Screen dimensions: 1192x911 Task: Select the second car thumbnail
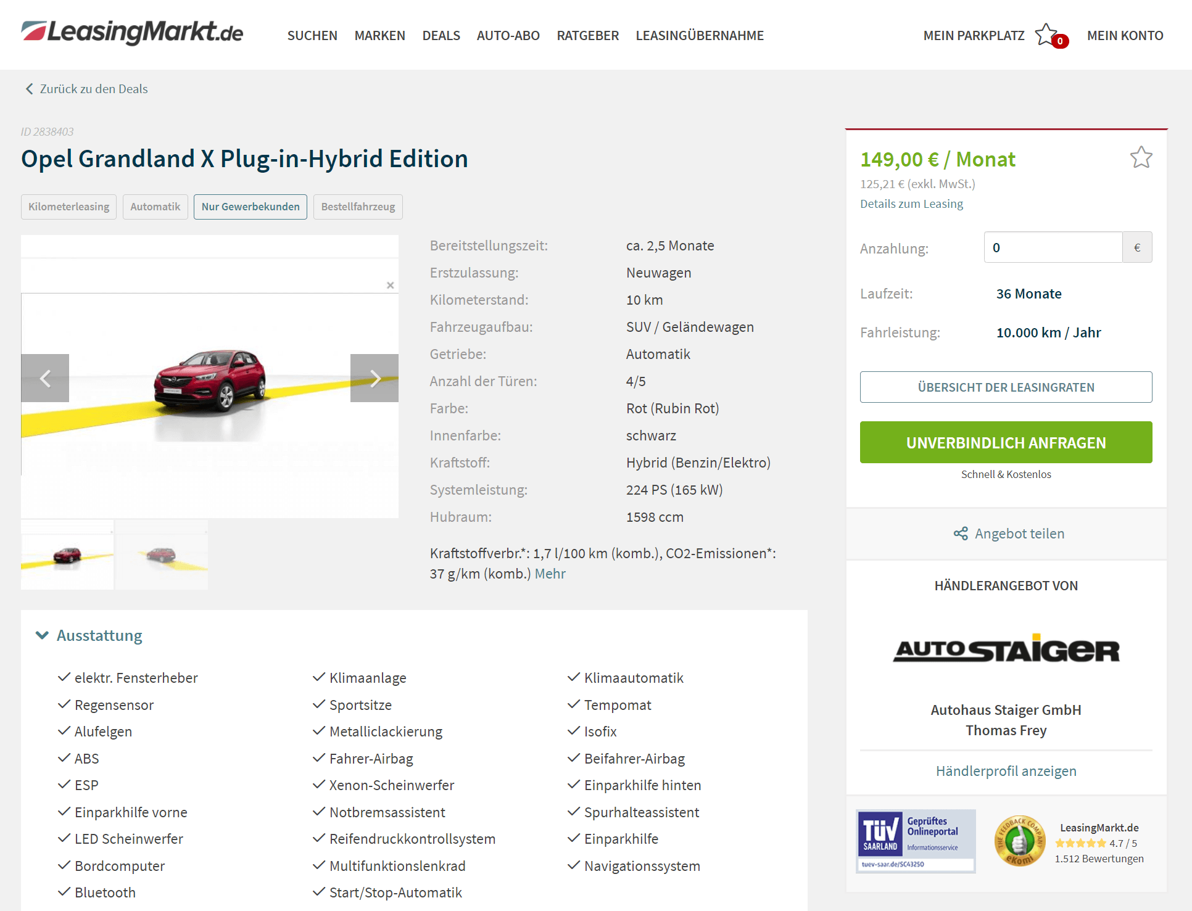coord(162,555)
